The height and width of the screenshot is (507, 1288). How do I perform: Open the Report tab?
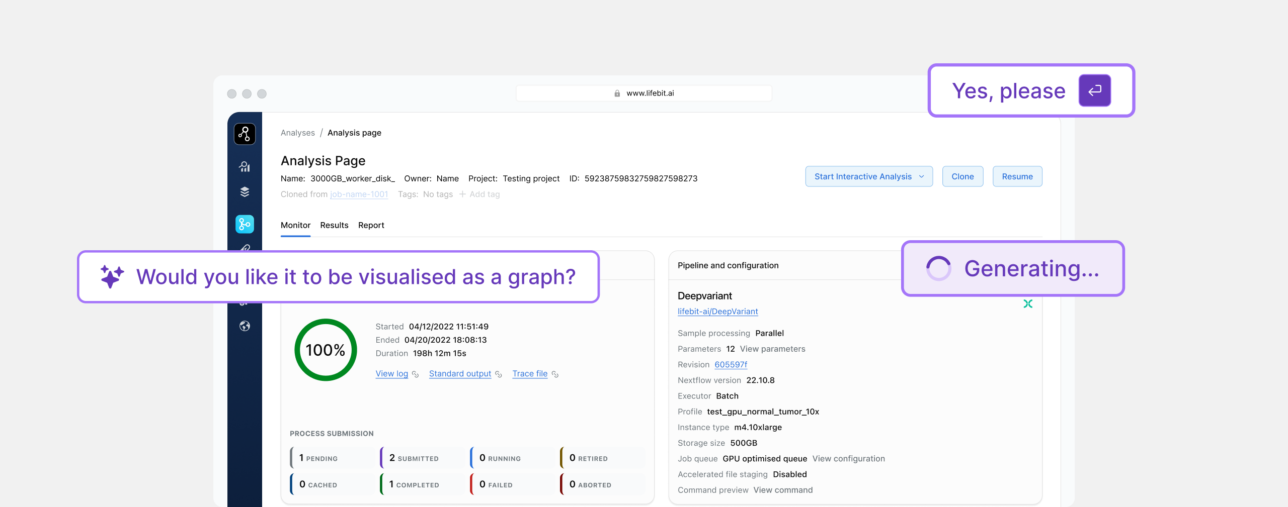tap(371, 225)
